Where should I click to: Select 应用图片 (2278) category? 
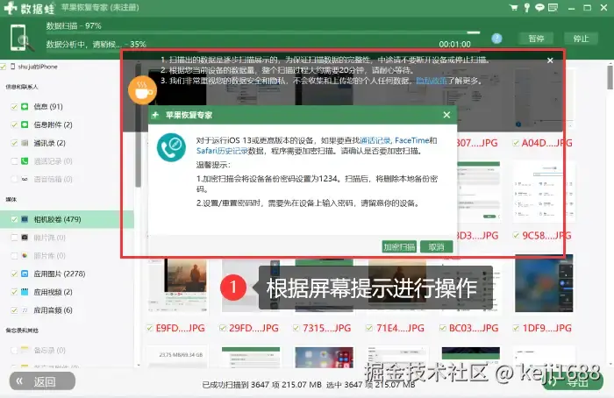pos(60,274)
